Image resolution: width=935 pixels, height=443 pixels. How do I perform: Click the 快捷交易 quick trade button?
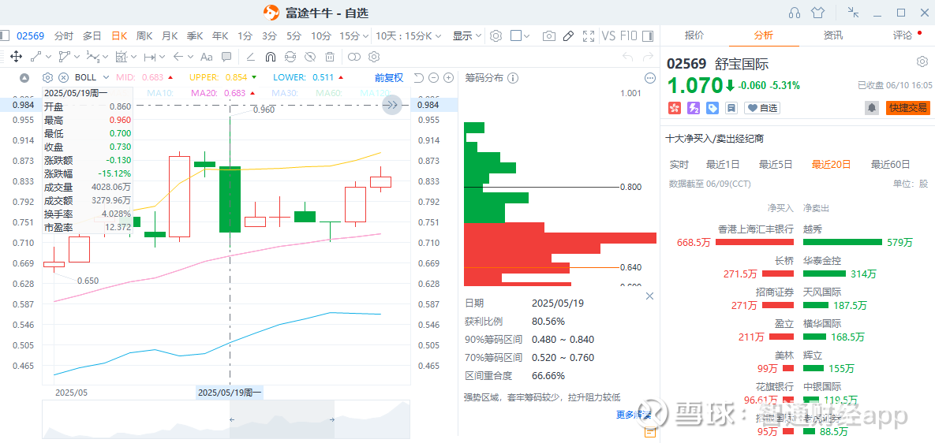[x=907, y=108]
